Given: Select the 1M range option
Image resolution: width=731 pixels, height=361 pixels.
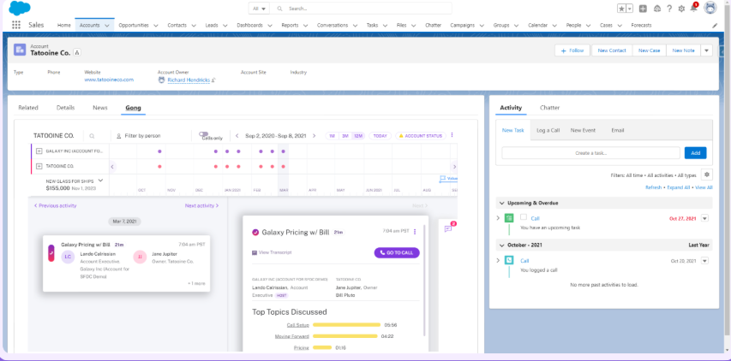Looking at the screenshot, I should point(332,136).
